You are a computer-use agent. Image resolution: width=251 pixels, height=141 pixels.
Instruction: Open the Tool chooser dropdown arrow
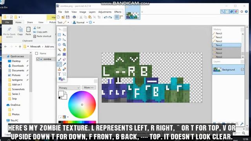coord(68,22)
